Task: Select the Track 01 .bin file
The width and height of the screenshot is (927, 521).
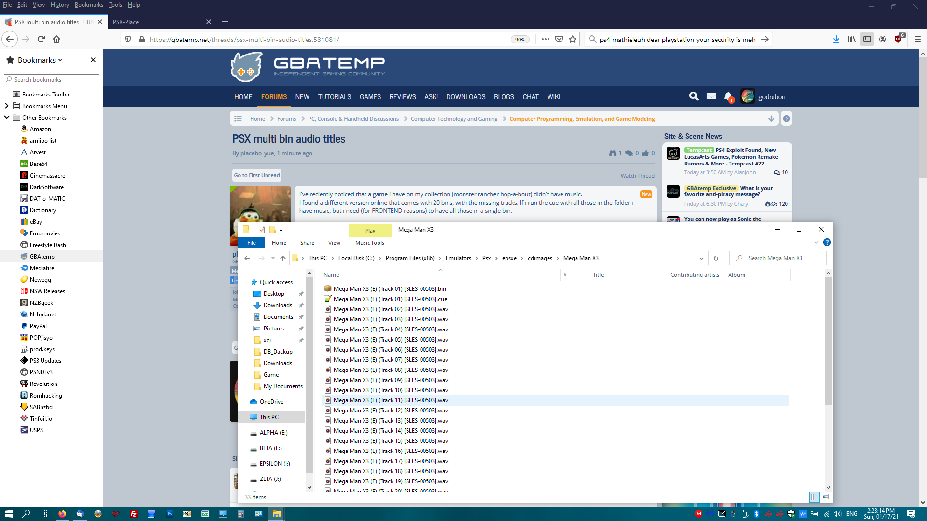Action: pos(390,289)
